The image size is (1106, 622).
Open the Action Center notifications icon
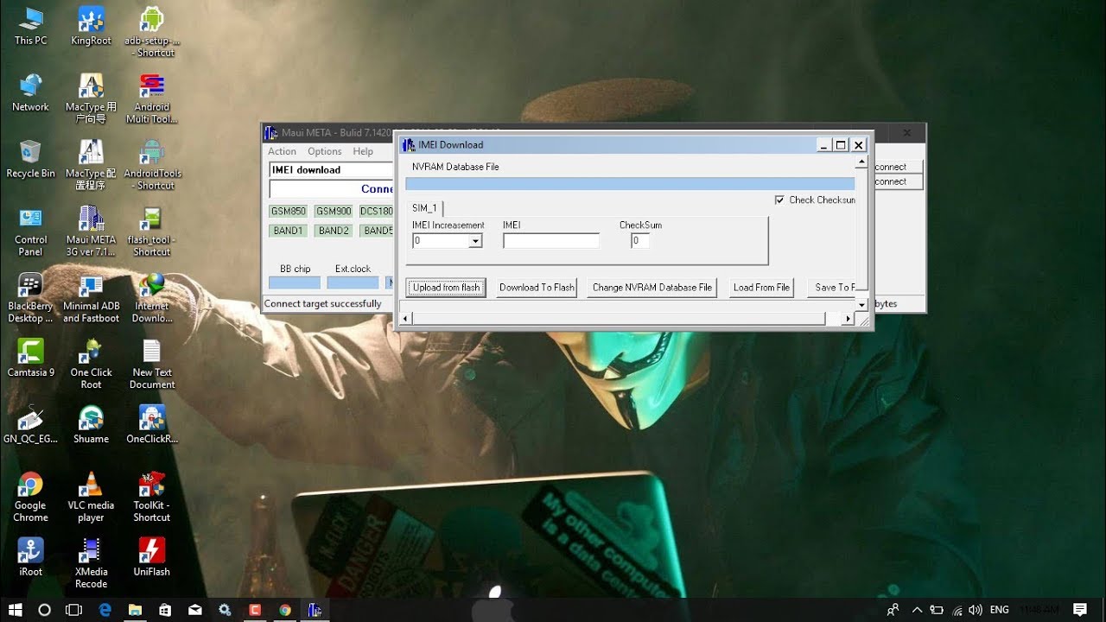(x=1080, y=610)
